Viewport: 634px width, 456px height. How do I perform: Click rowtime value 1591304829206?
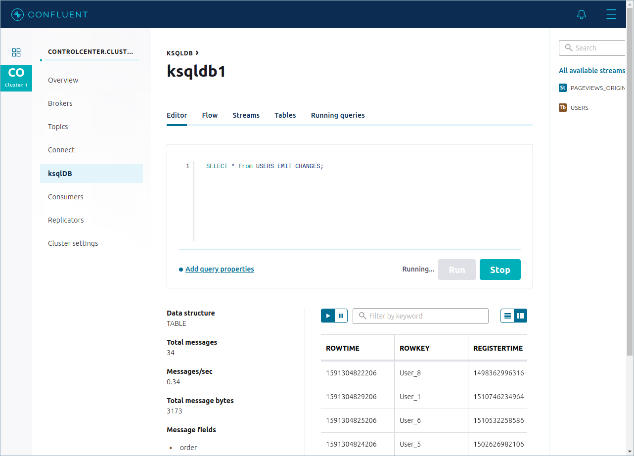click(351, 397)
